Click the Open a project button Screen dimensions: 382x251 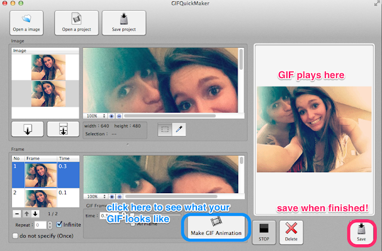tap(76, 23)
